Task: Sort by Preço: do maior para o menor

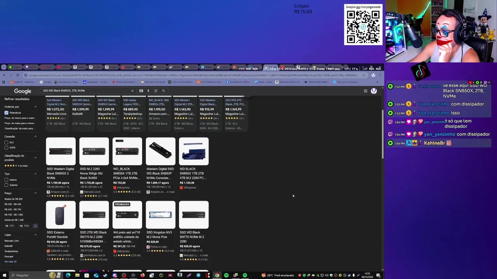Action: coord(19,123)
